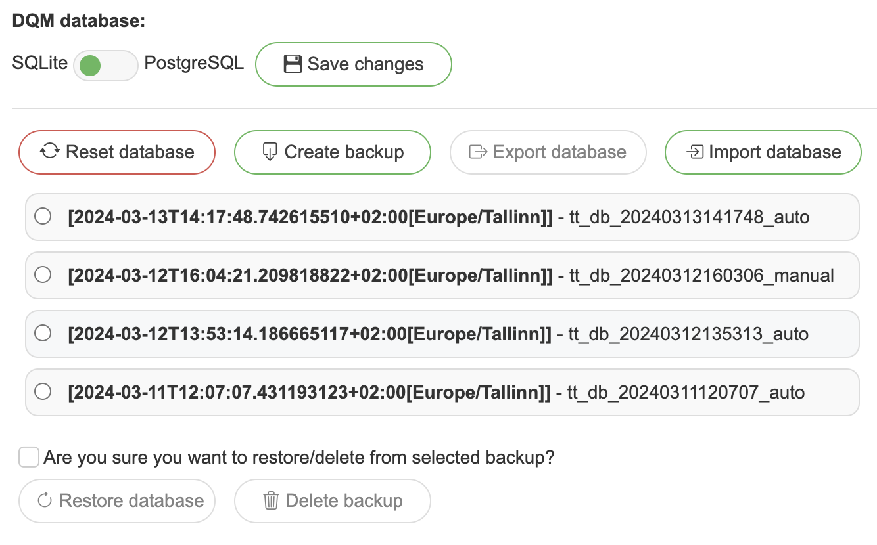Select the tt_db_20240311120707_auto backup radio button

[x=43, y=392]
